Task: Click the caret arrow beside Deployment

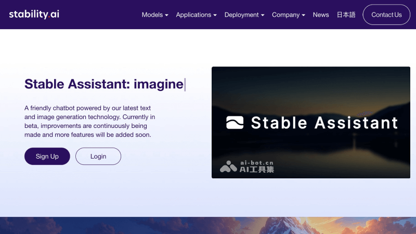Action: [263, 15]
